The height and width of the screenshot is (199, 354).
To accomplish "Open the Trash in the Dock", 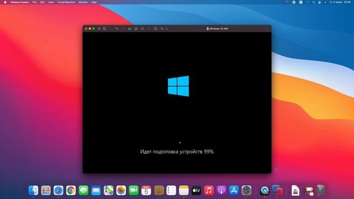I will 321,190.
